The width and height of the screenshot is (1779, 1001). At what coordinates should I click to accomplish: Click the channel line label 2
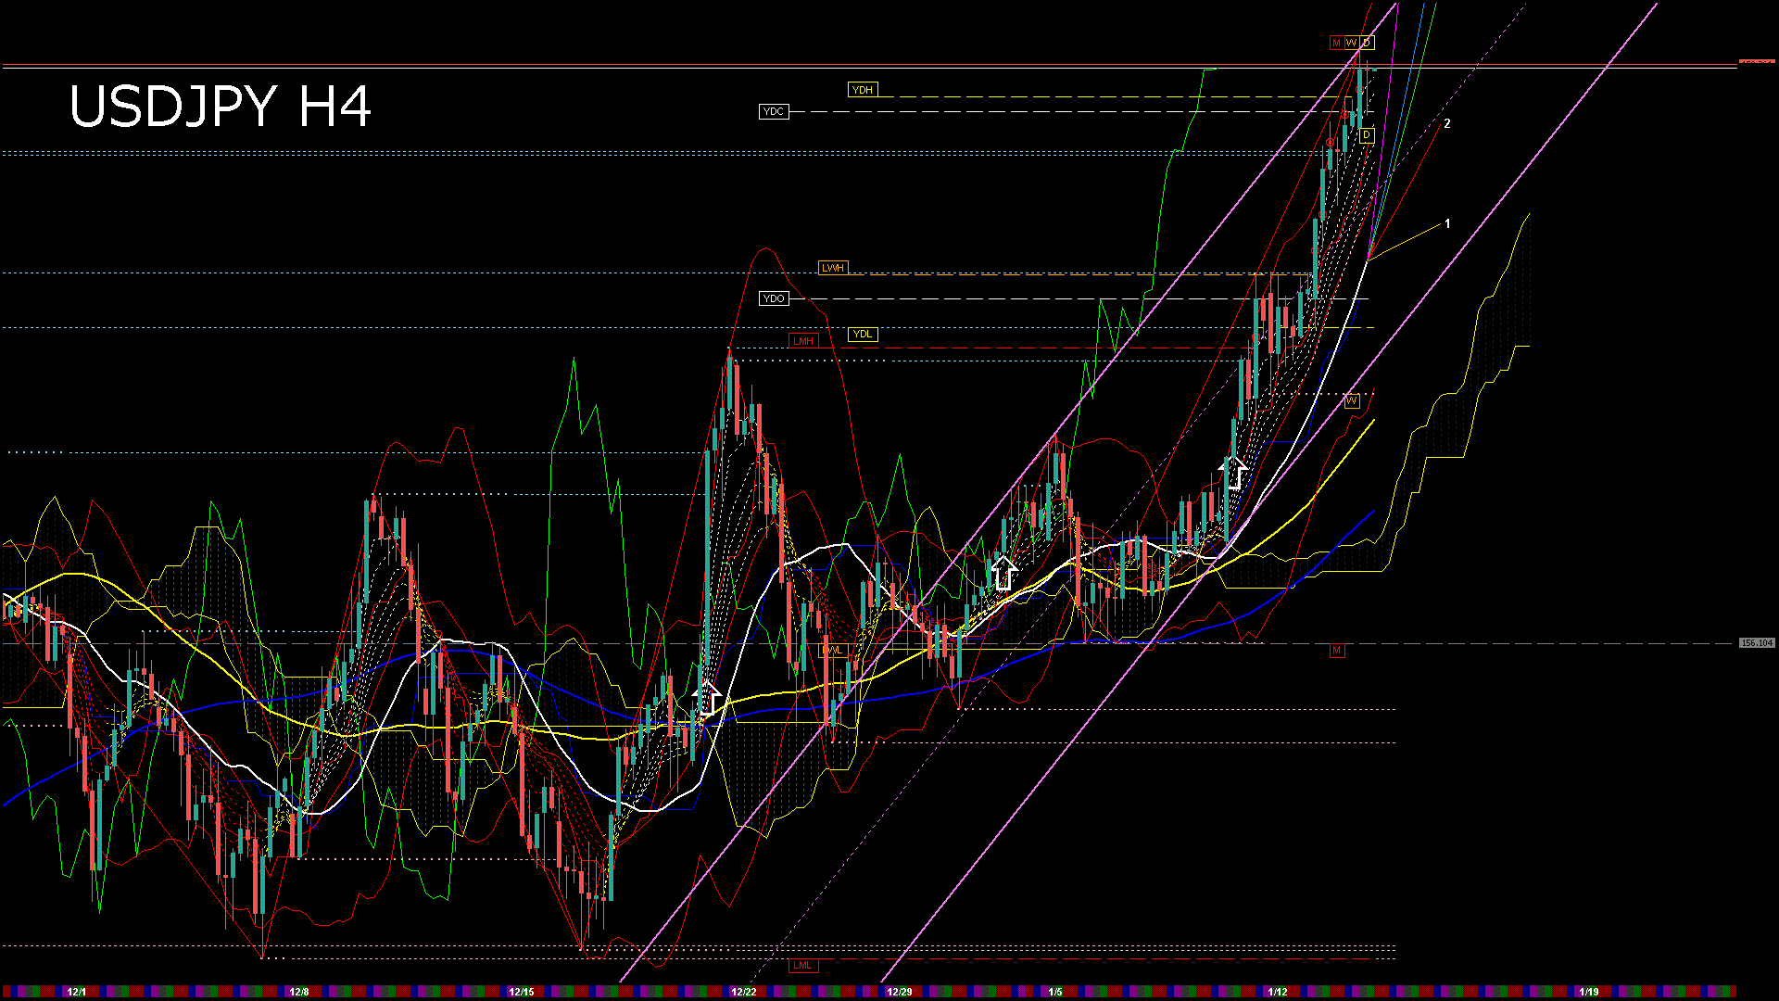click(x=1447, y=123)
